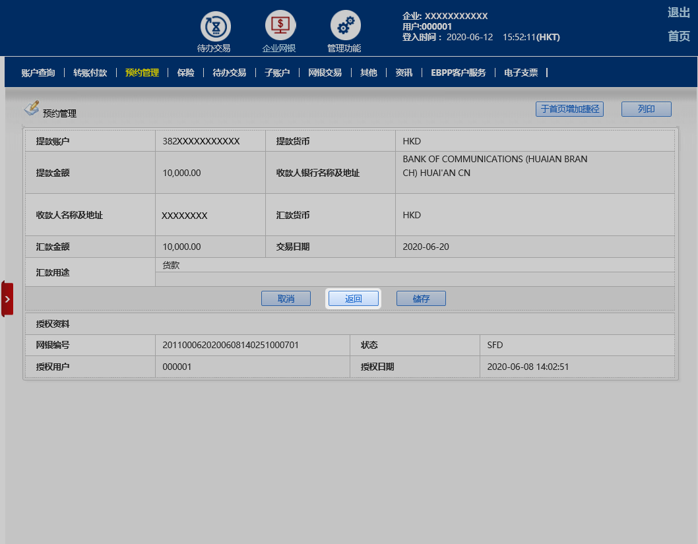Open the 电子支票 menu
This screenshot has height=544, width=698.
[521, 73]
